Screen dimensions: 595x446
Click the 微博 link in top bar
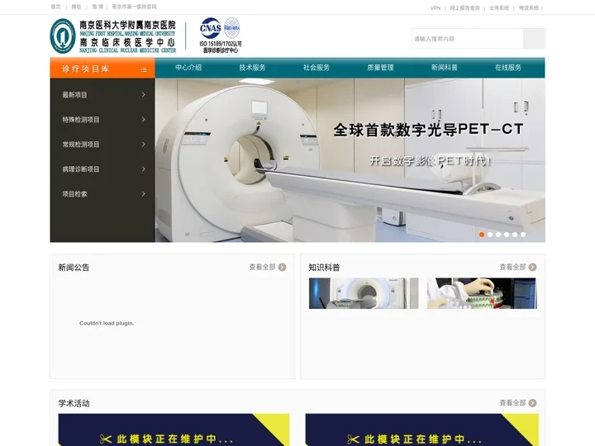point(98,7)
